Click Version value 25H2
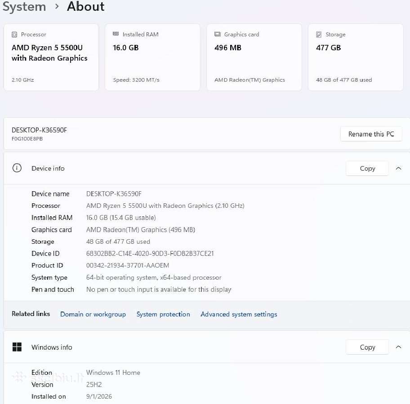Image resolution: width=410 pixels, height=404 pixels. click(x=94, y=385)
